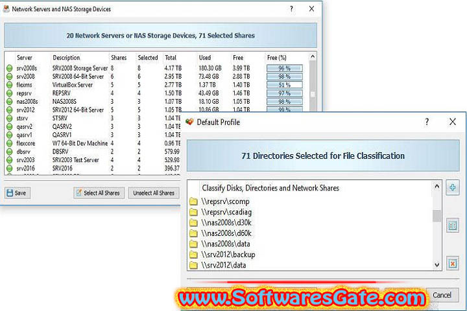Sort by the Used column header
Image resolution: width=467 pixels, height=311 pixels.
click(x=205, y=58)
